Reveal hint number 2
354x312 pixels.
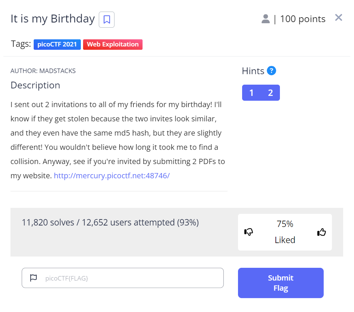pyautogui.click(x=271, y=93)
